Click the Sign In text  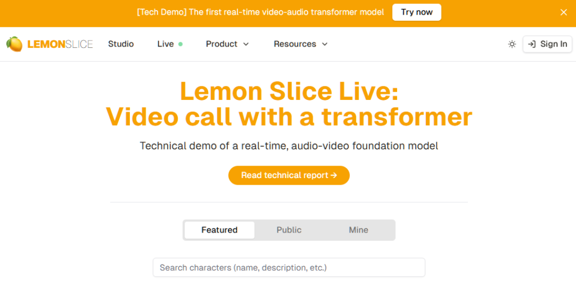(553, 44)
